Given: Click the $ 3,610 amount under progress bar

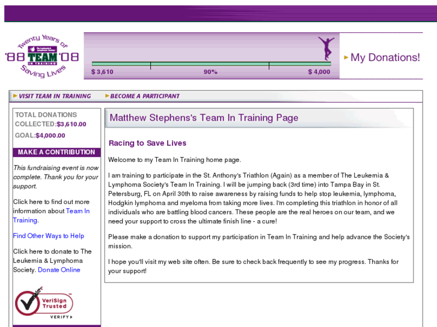Looking at the screenshot, I should click(102, 72).
